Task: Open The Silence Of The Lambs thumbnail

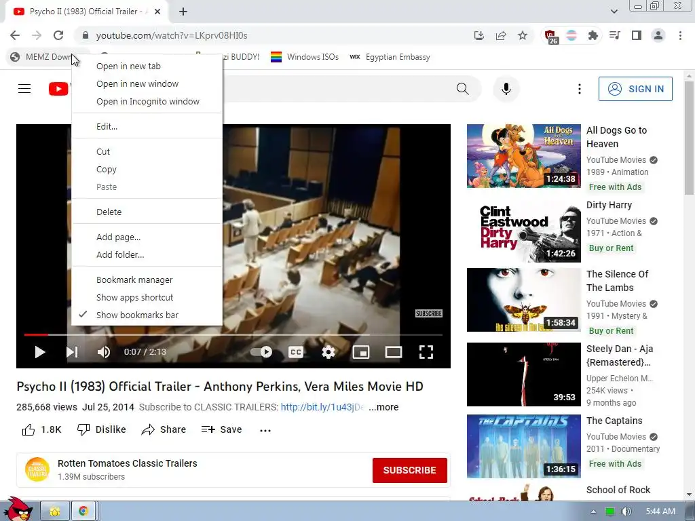Action: pyautogui.click(x=523, y=300)
